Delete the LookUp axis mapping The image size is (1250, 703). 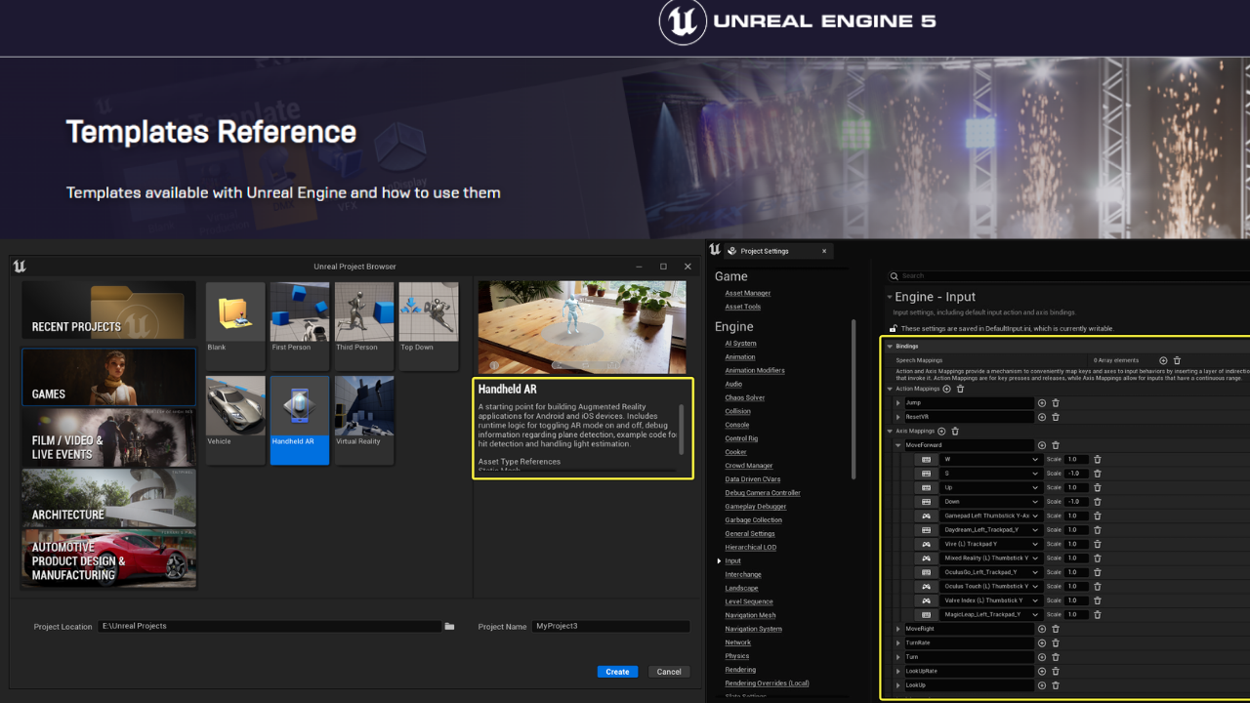click(x=1056, y=685)
